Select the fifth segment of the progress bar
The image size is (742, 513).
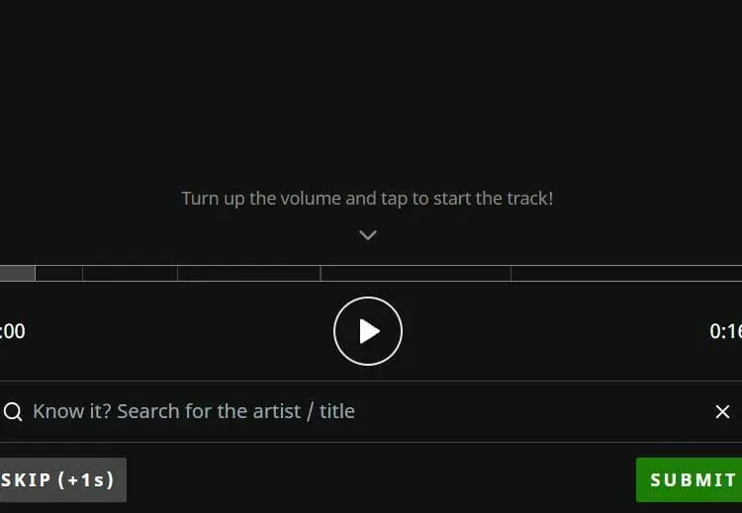tap(416, 273)
